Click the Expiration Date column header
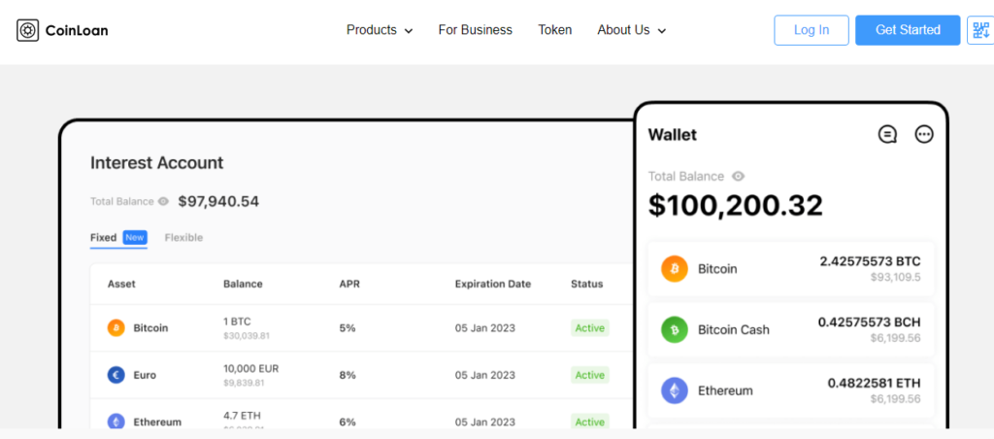This screenshot has width=994, height=439. [492, 285]
